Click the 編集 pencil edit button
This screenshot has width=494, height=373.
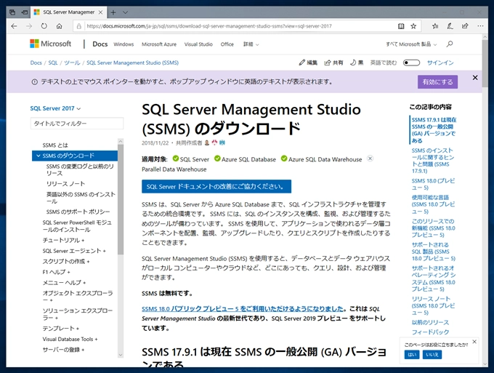click(x=309, y=63)
